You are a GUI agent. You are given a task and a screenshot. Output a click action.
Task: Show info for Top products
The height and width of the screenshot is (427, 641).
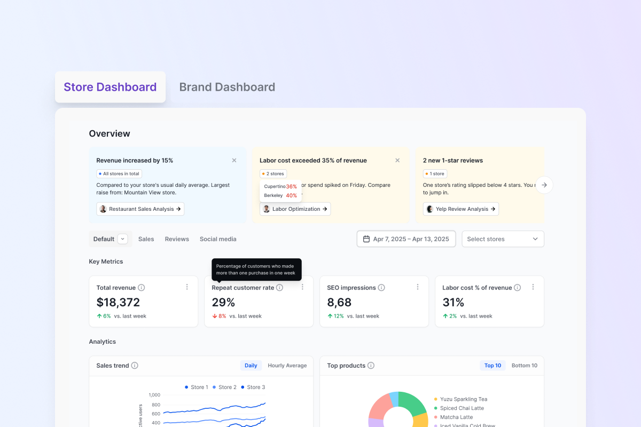click(371, 366)
